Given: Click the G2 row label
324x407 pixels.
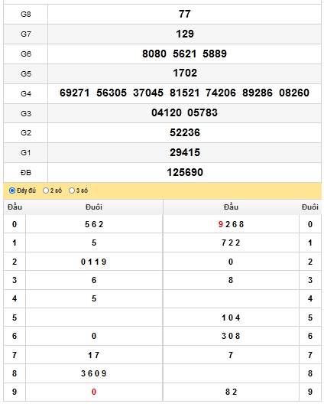Looking at the screenshot, I should pos(26,132).
